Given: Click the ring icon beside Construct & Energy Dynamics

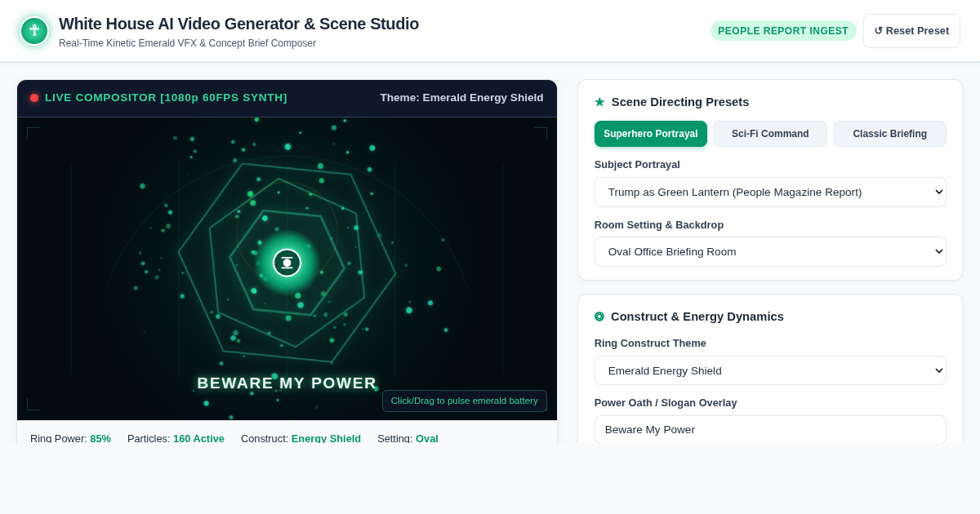Looking at the screenshot, I should (599, 317).
